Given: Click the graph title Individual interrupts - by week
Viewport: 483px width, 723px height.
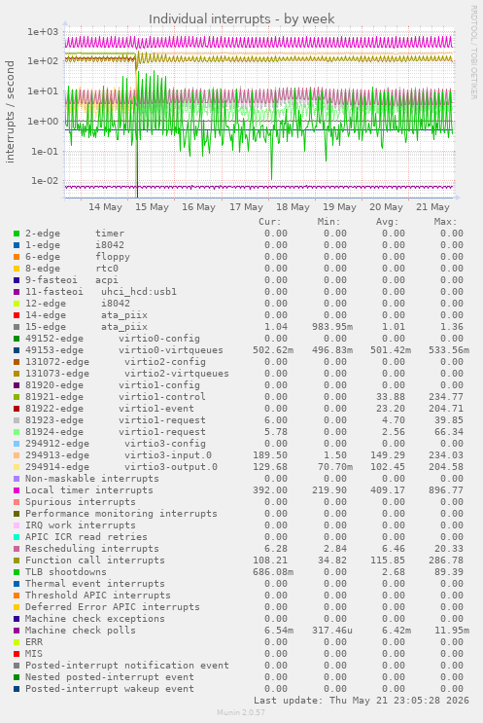Looking at the screenshot, I should click(241, 18).
